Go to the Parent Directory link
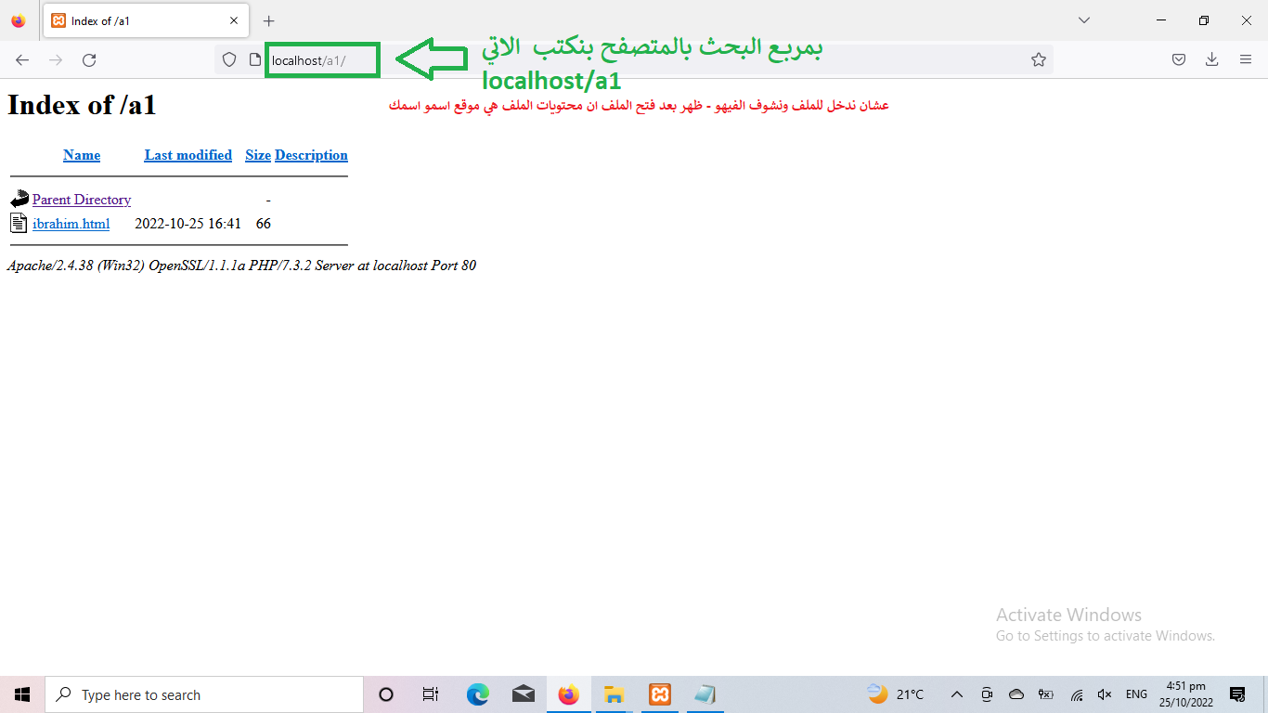The height and width of the screenshot is (713, 1268). click(82, 200)
